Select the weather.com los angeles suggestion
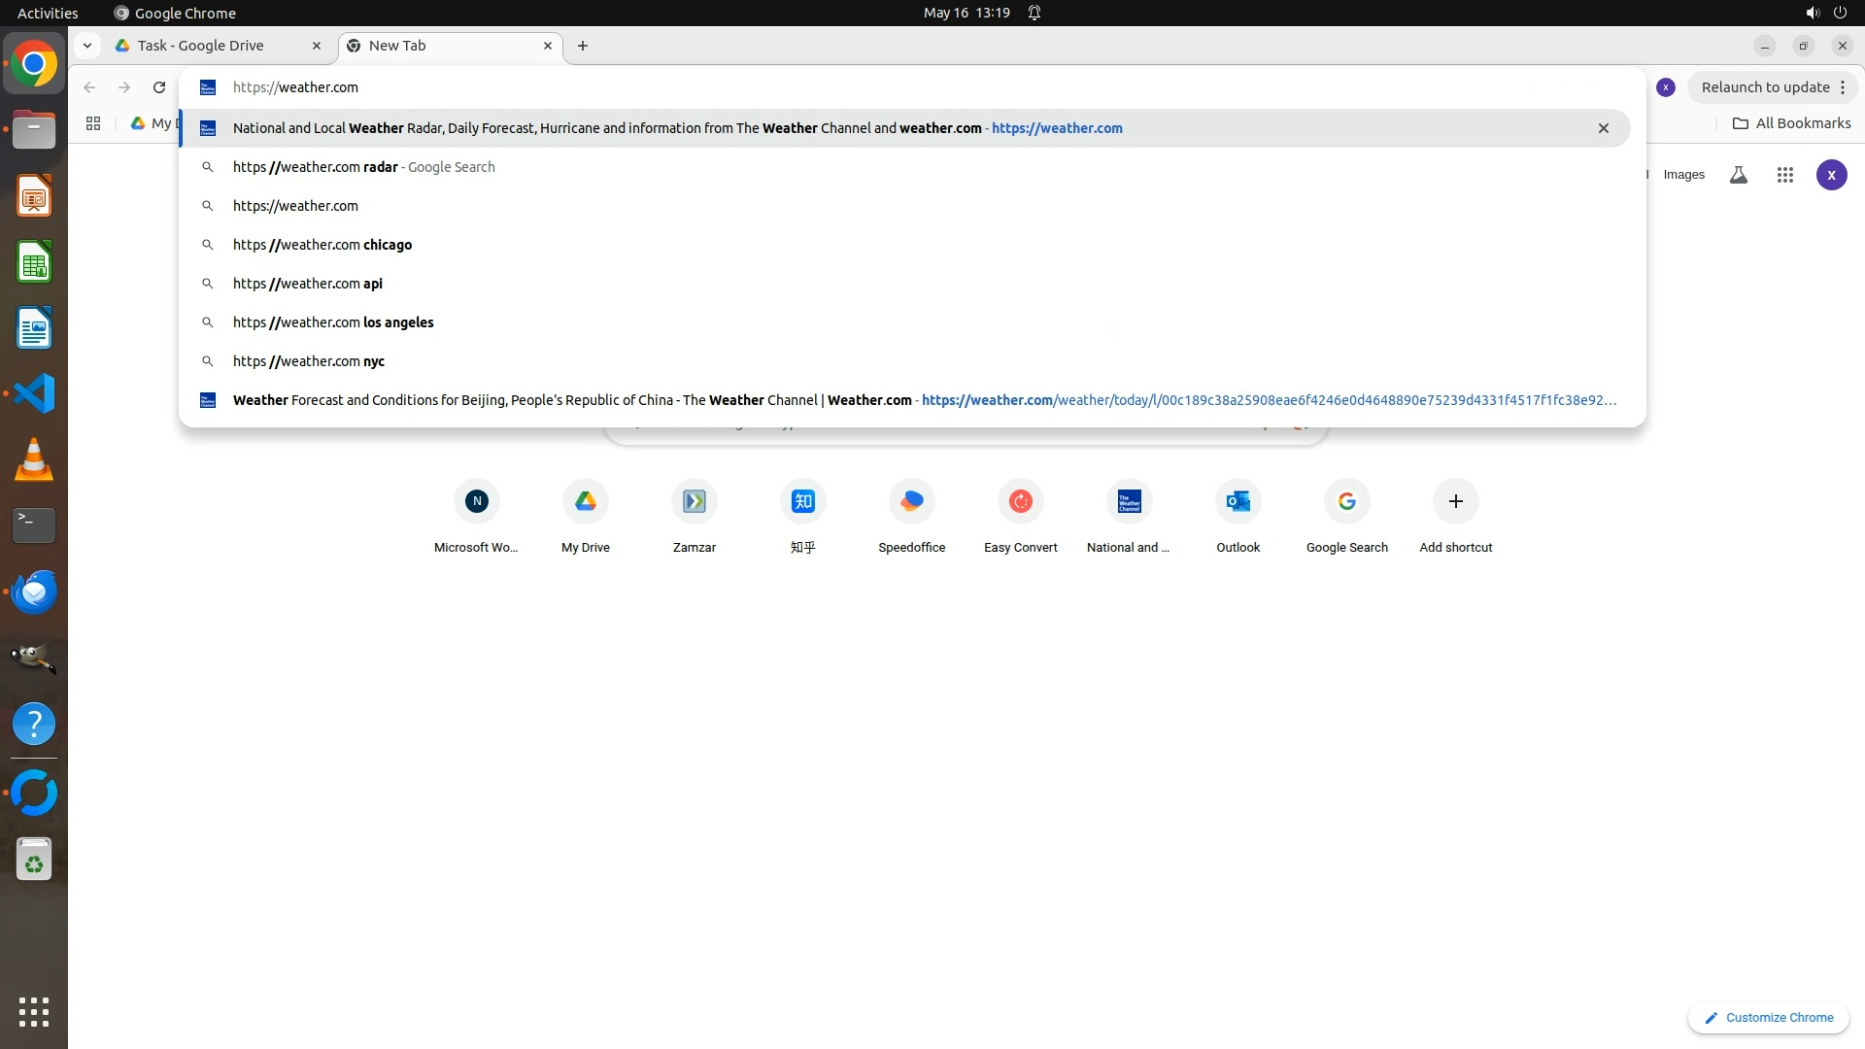The image size is (1865, 1049). tap(333, 322)
